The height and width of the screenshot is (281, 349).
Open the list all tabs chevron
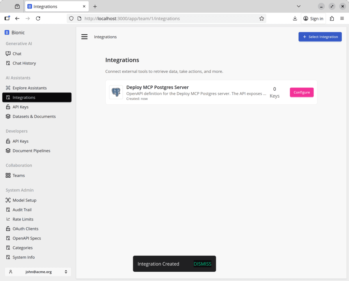pos(299,6)
